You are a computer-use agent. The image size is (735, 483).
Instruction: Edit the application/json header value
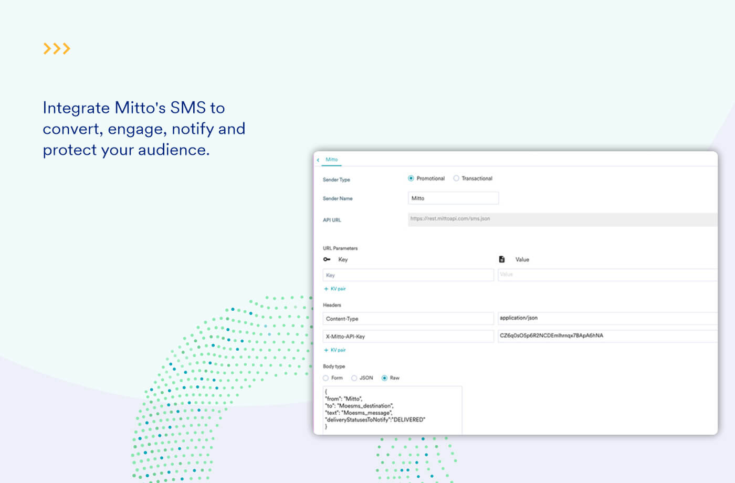coord(607,318)
